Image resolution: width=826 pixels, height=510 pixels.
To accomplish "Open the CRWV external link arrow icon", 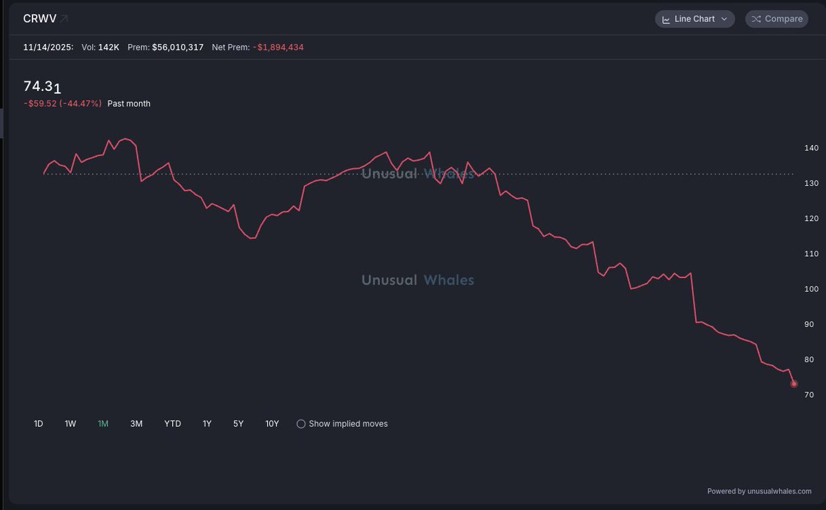I will coord(64,19).
